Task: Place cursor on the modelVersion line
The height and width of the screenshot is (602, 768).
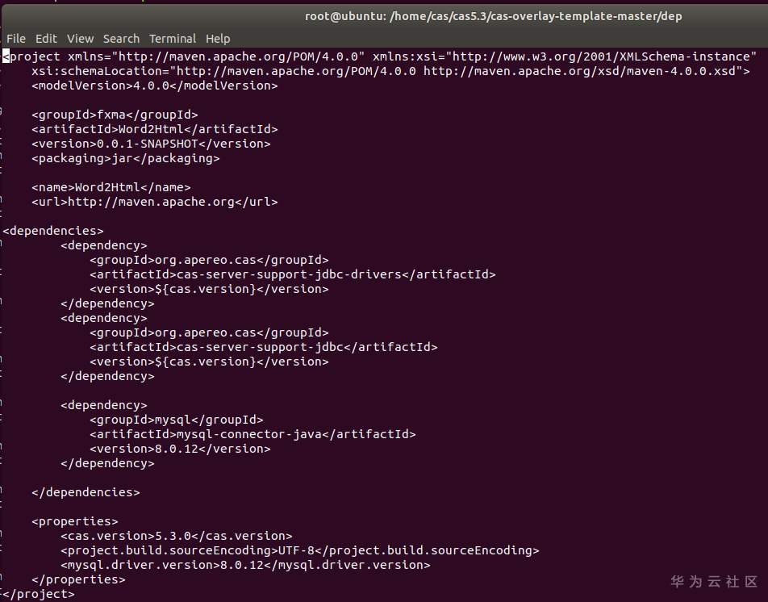Action: (x=154, y=86)
